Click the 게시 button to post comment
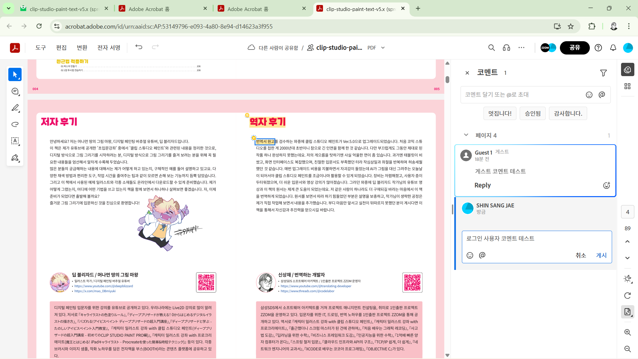Image resolution: width=638 pixels, height=359 pixels. point(601,255)
